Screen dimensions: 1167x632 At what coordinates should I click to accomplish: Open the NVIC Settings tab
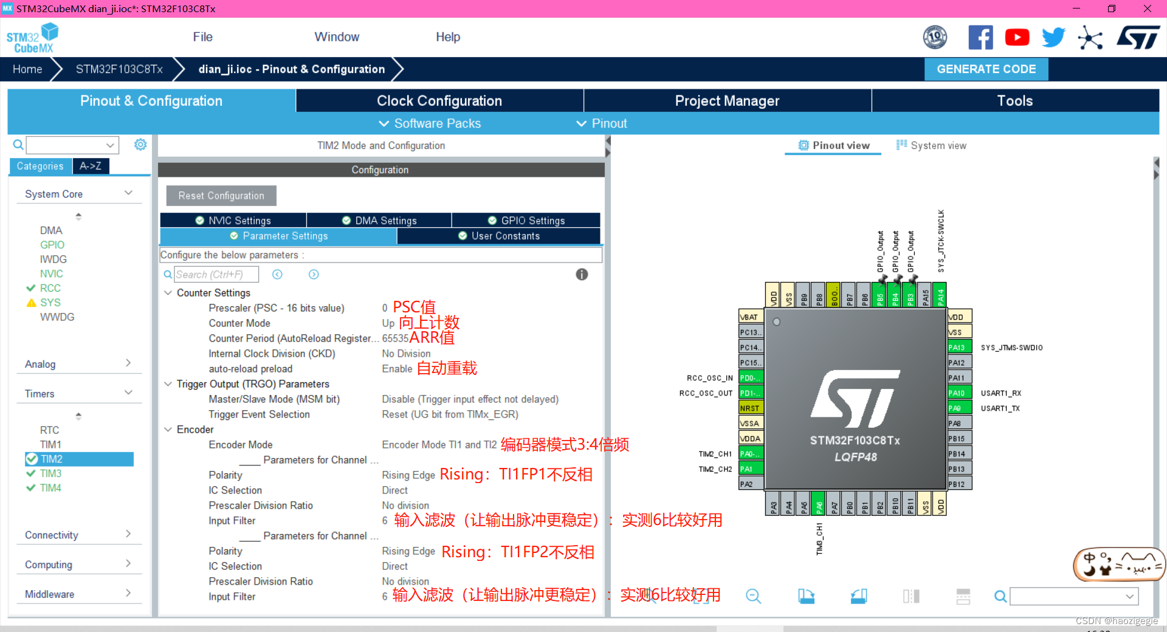pos(233,221)
